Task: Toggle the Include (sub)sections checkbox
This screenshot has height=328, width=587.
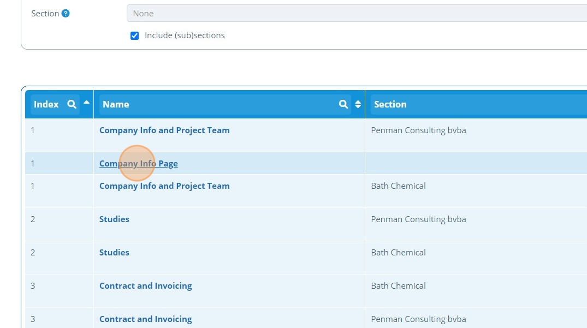Action: click(x=134, y=36)
